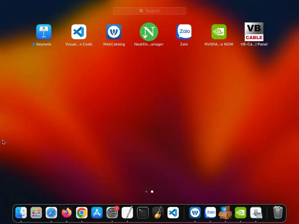
Task: Open TextEdit from the Dock
Action: (127, 213)
